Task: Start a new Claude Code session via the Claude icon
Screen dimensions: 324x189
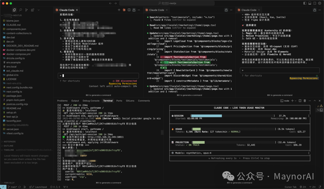Action: pyautogui.click(x=124, y=10)
